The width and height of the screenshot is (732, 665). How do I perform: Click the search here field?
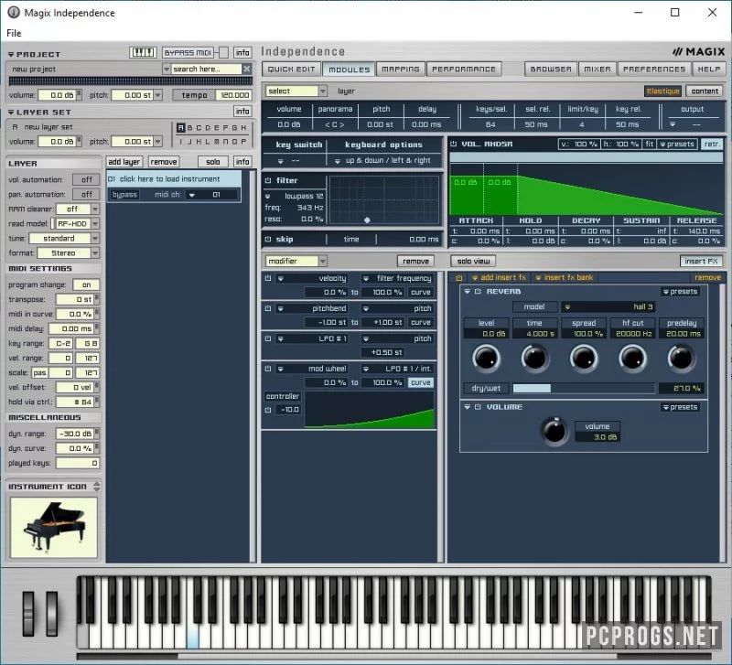tap(207, 69)
